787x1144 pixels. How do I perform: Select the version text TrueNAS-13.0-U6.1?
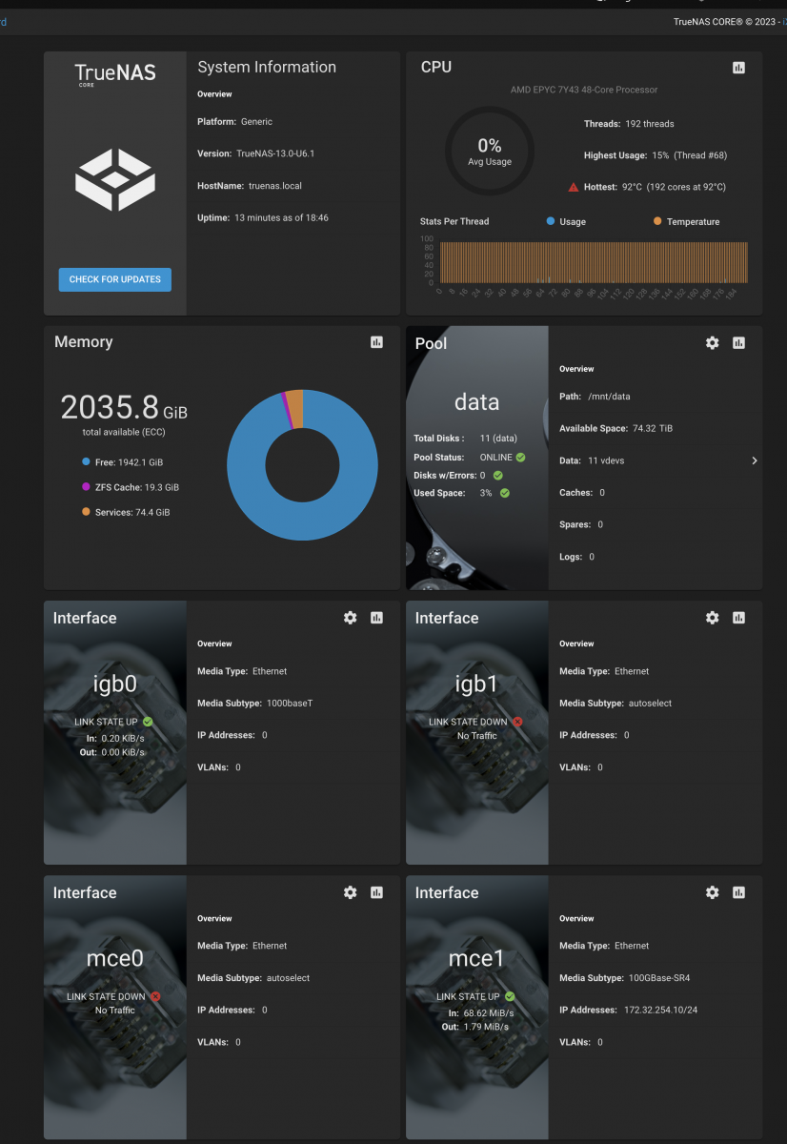[275, 153]
